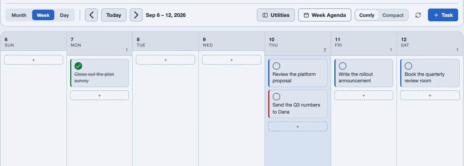This screenshot has width=464, height=166.
Task: Switch to Week view
Action: coord(43,15)
